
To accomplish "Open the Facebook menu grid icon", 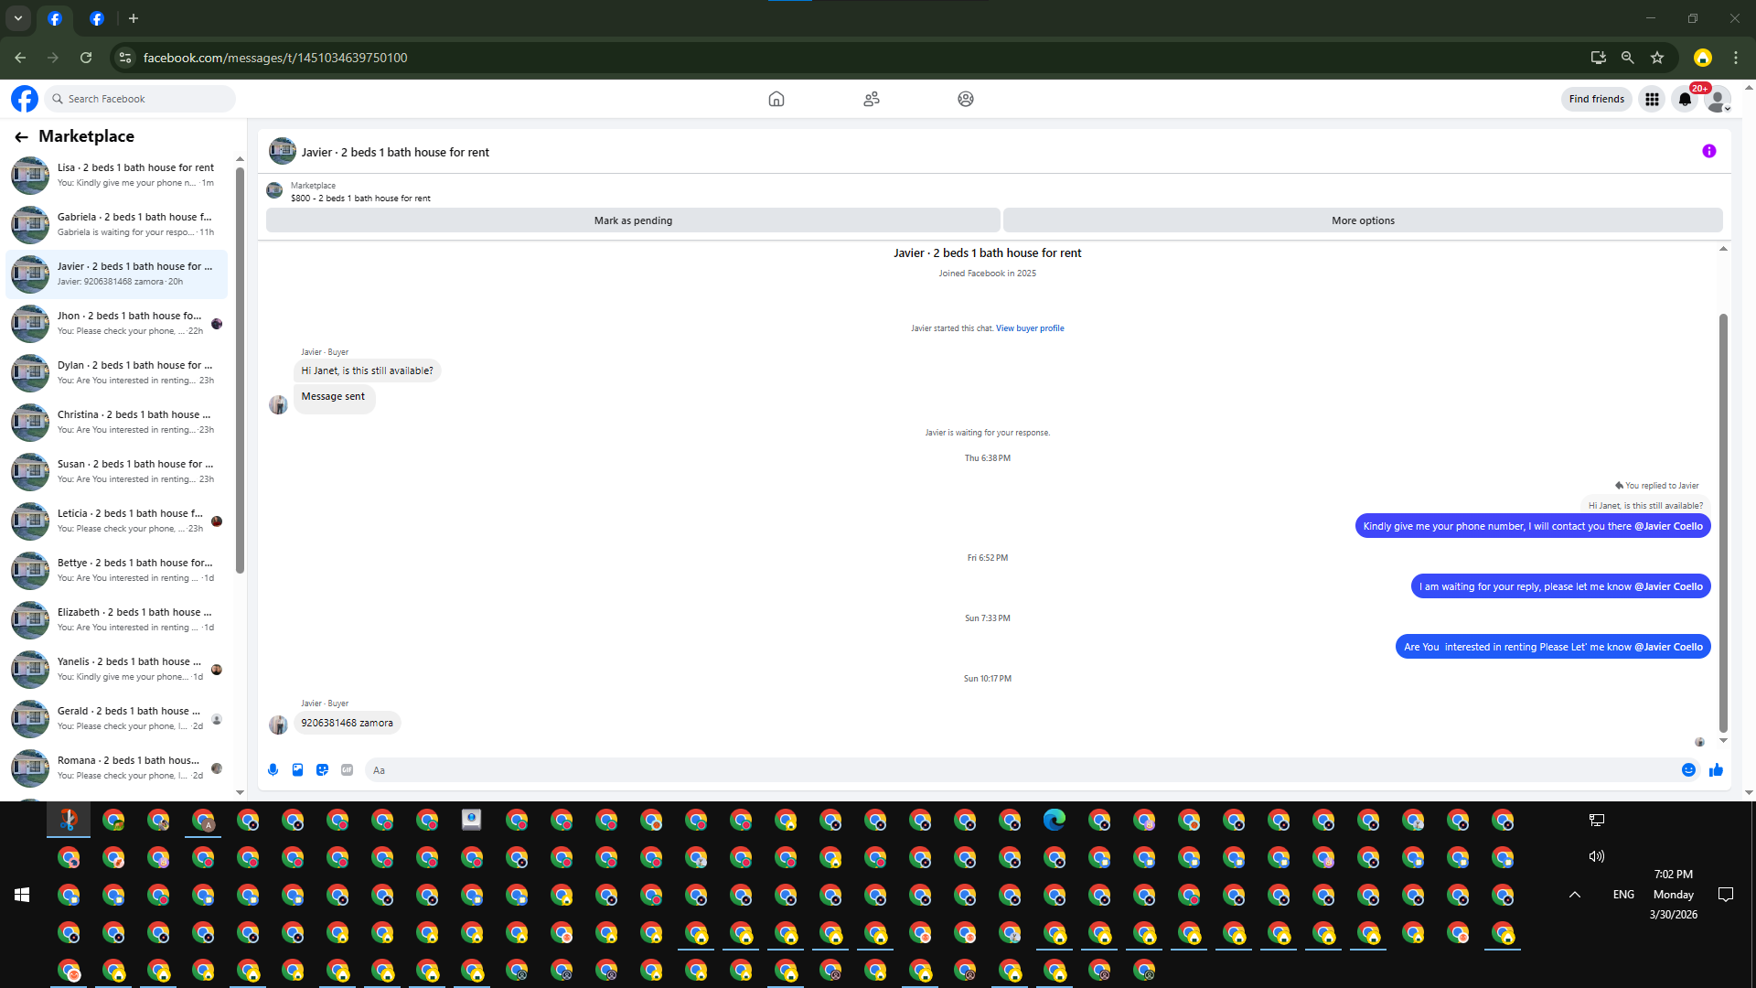I will [x=1652, y=99].
